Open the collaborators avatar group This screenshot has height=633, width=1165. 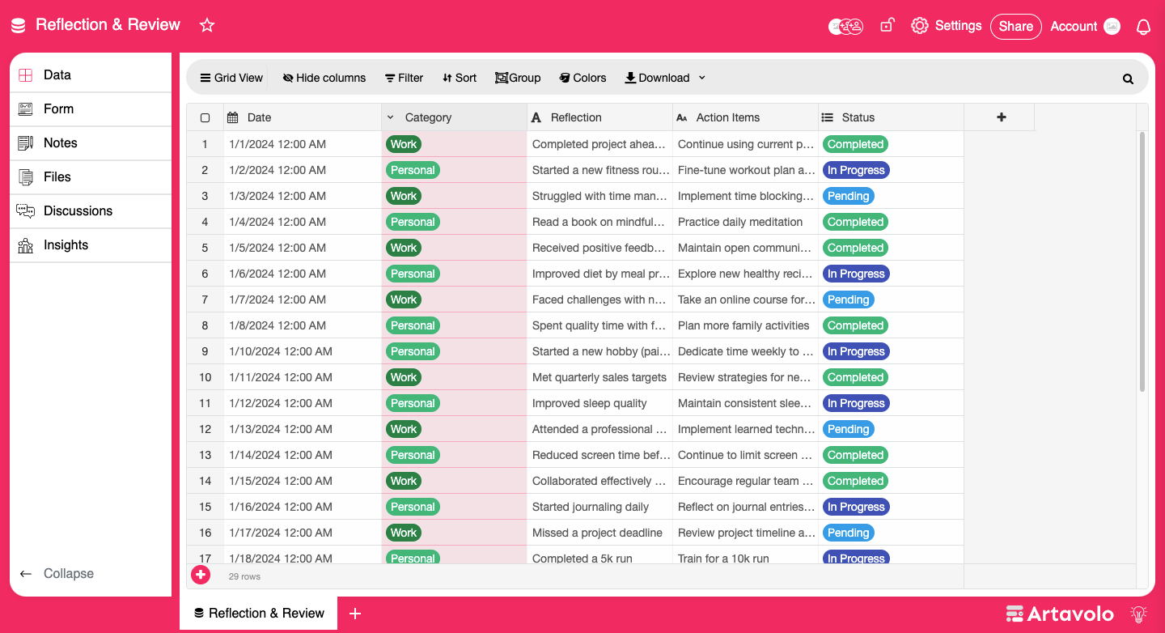tap(846, 26)
